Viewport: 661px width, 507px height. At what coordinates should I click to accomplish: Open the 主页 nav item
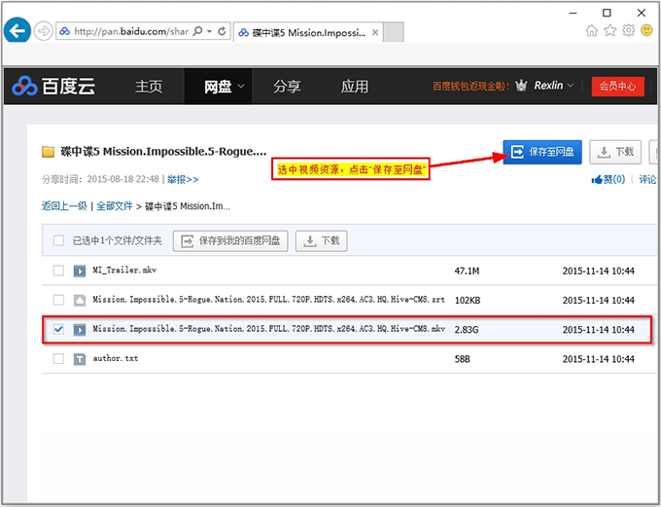click(149, 87)
